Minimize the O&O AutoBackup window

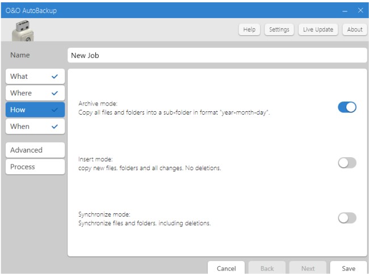[x=345, y=11]
